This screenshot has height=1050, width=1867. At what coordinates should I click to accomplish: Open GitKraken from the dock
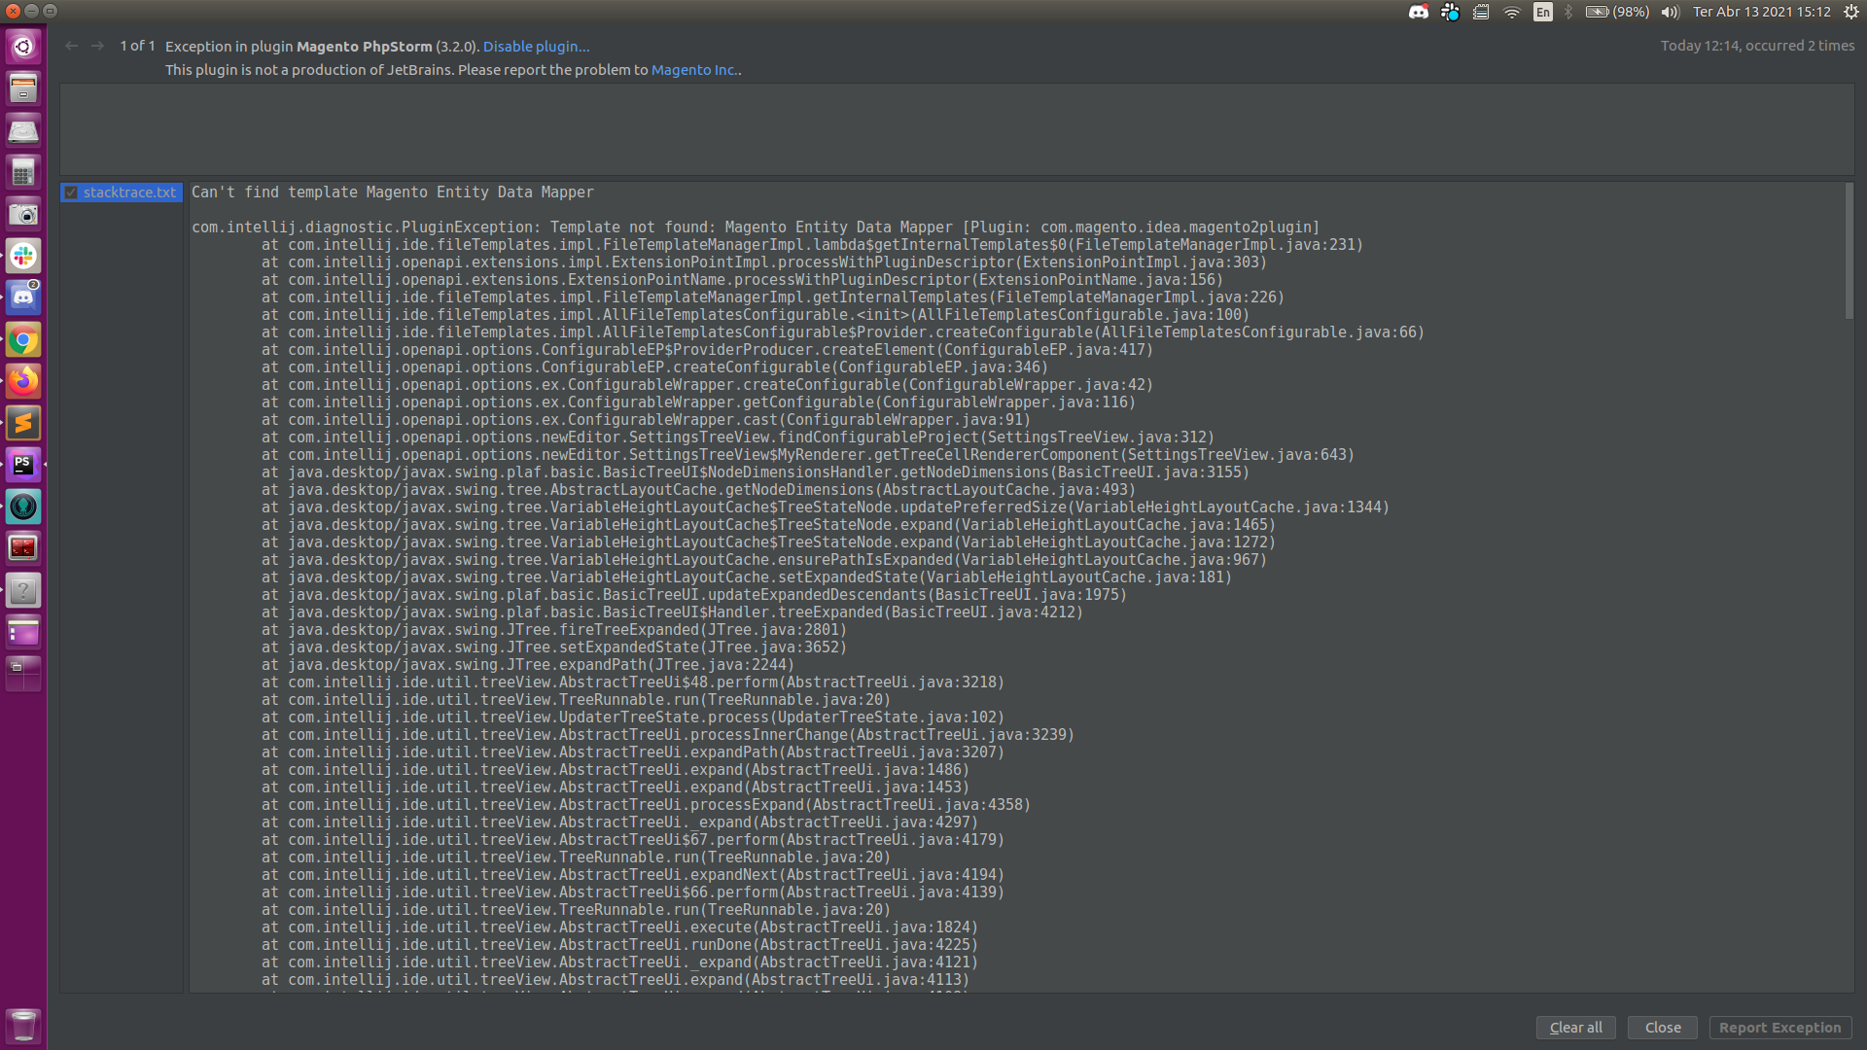click(x=23, y=507)
